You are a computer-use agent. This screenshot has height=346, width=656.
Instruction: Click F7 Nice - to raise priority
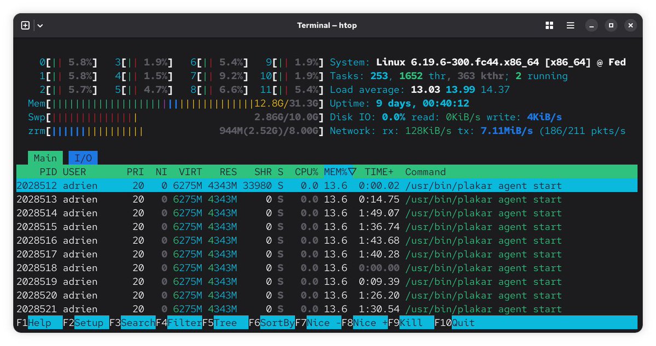coord(318,322)
